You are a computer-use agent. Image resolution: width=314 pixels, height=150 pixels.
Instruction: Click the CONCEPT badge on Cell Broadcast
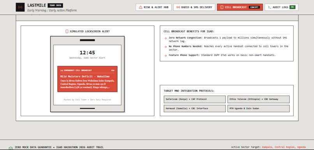(x=254, y=7)
